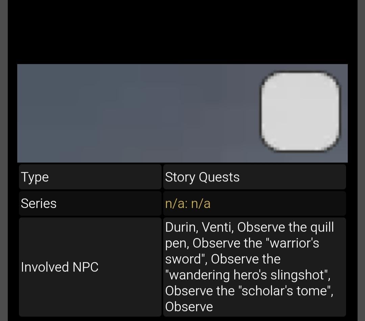Viewport: 365px width, 321px height.
Task: Click the "Involved NPC" row label
Action: 59,267
